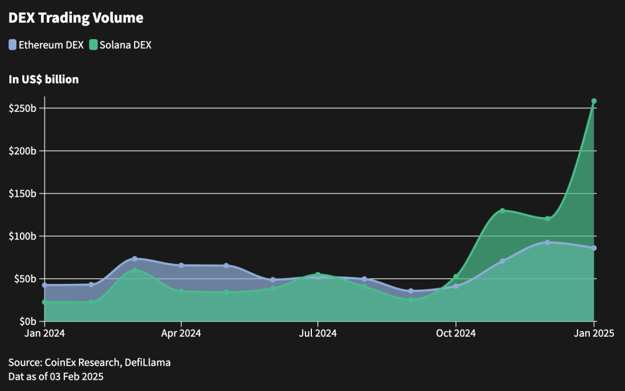The height and width of the screenshot is (391, 625).
Task: Click the DEX Trading Volume chart title
Action: (x=75, y=18)
